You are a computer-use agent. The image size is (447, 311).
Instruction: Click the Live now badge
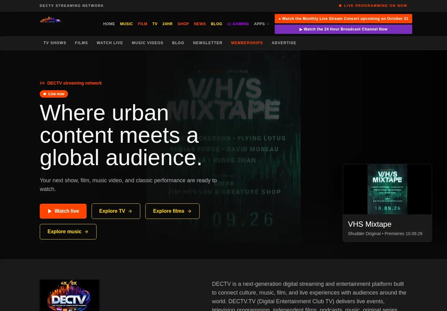pos(54,94)
